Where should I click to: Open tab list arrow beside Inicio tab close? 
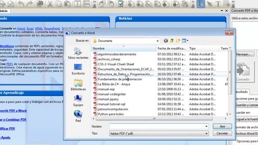[222, 11]
